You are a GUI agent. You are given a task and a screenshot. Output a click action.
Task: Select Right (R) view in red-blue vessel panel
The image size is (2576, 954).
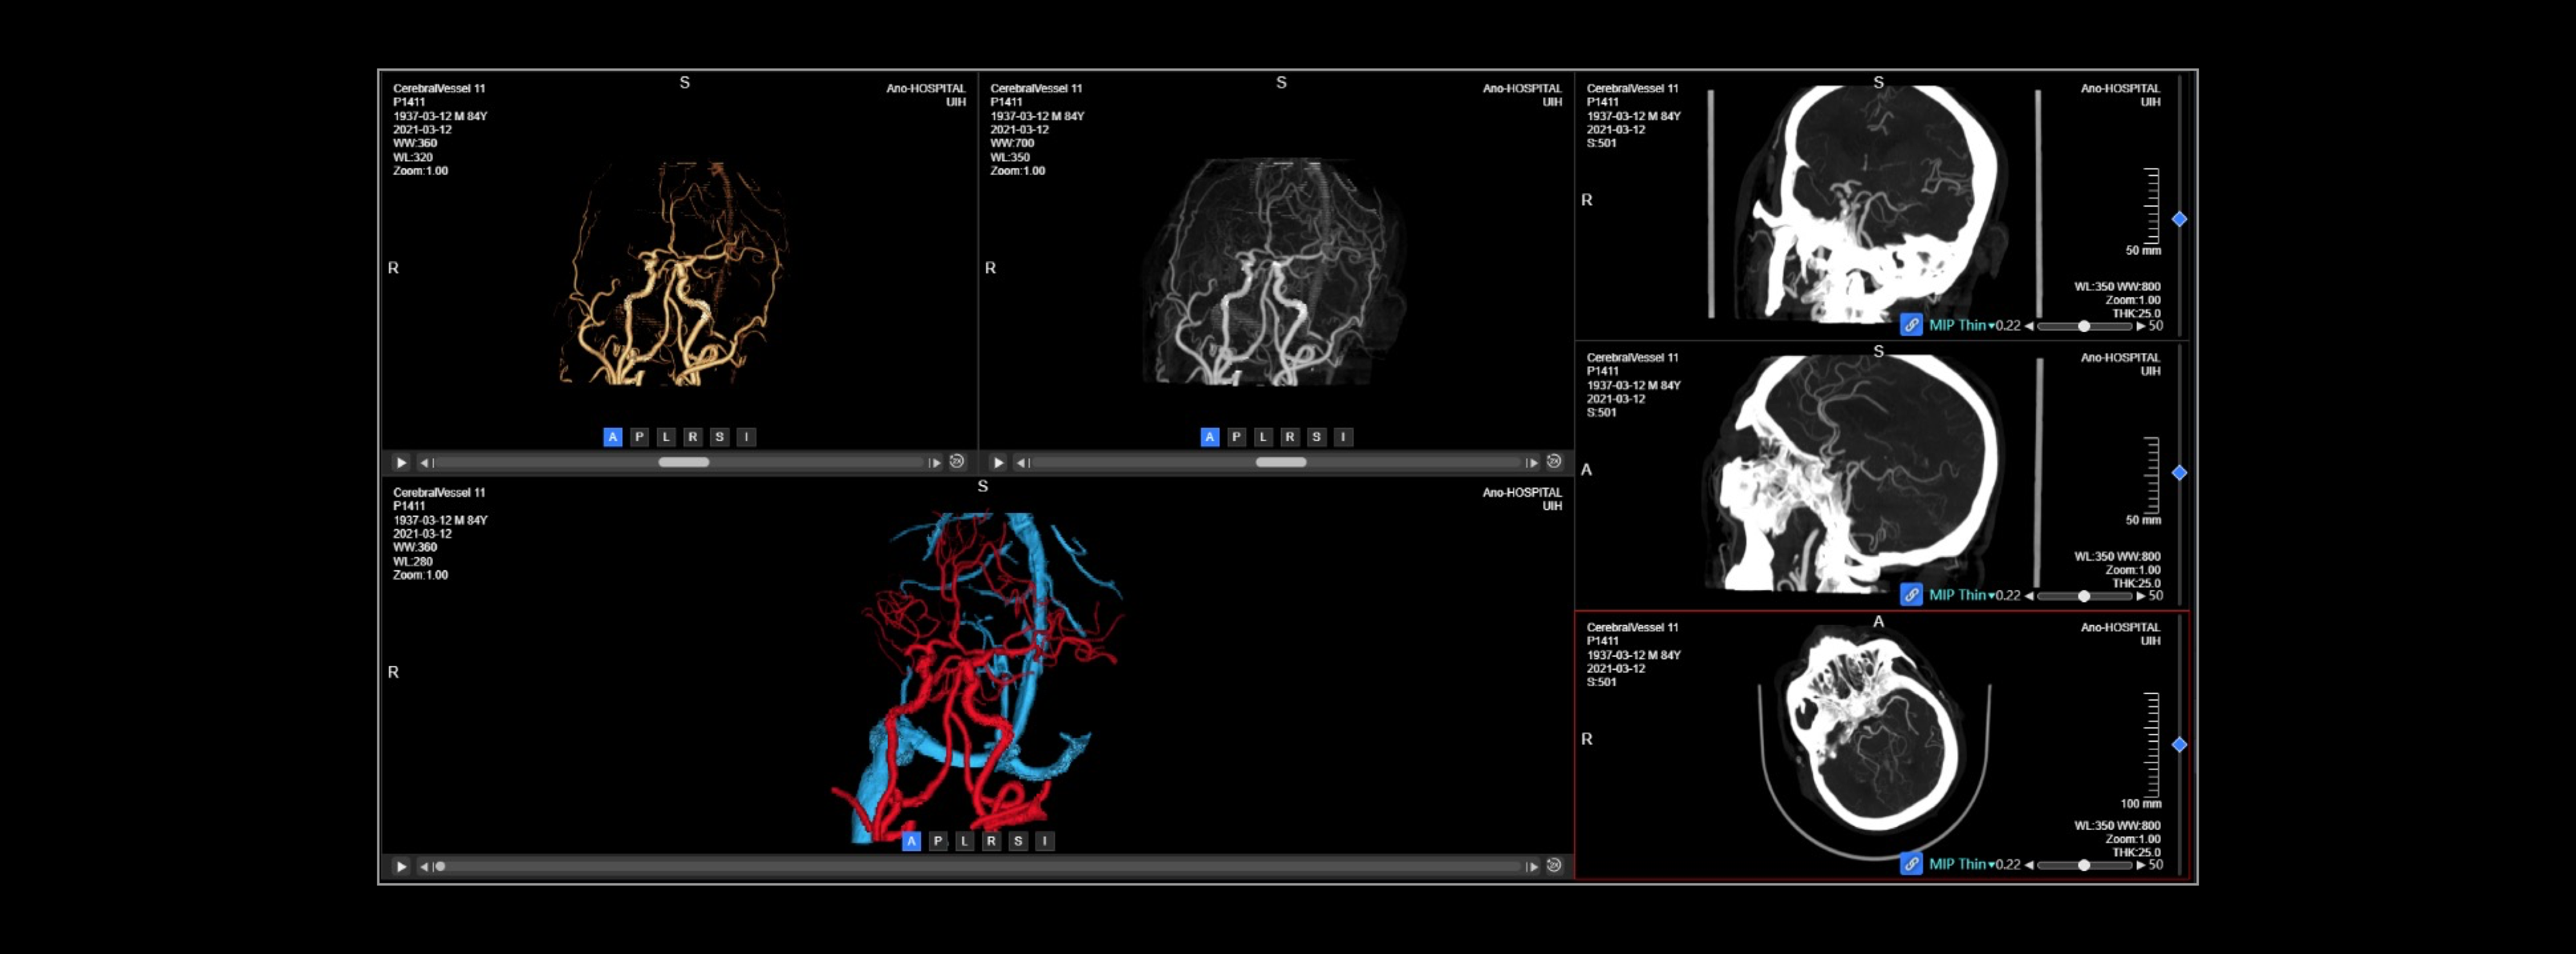pyautogui.click(x=991, y=841)
